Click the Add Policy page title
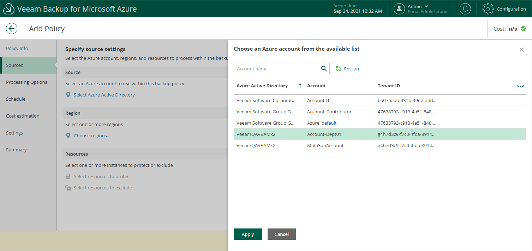This screenshot has width=532, height=251. click(x=47, y=29)
